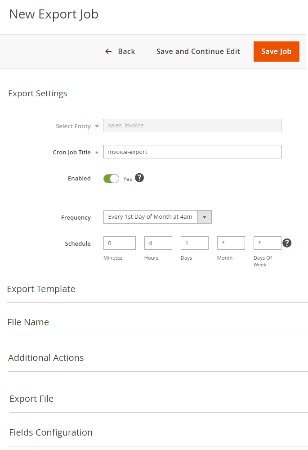Click the Save Job button
This screenshot has height=450, width=308.
tap(276, 51)
